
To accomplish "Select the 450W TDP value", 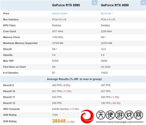I will click(104, 61).
